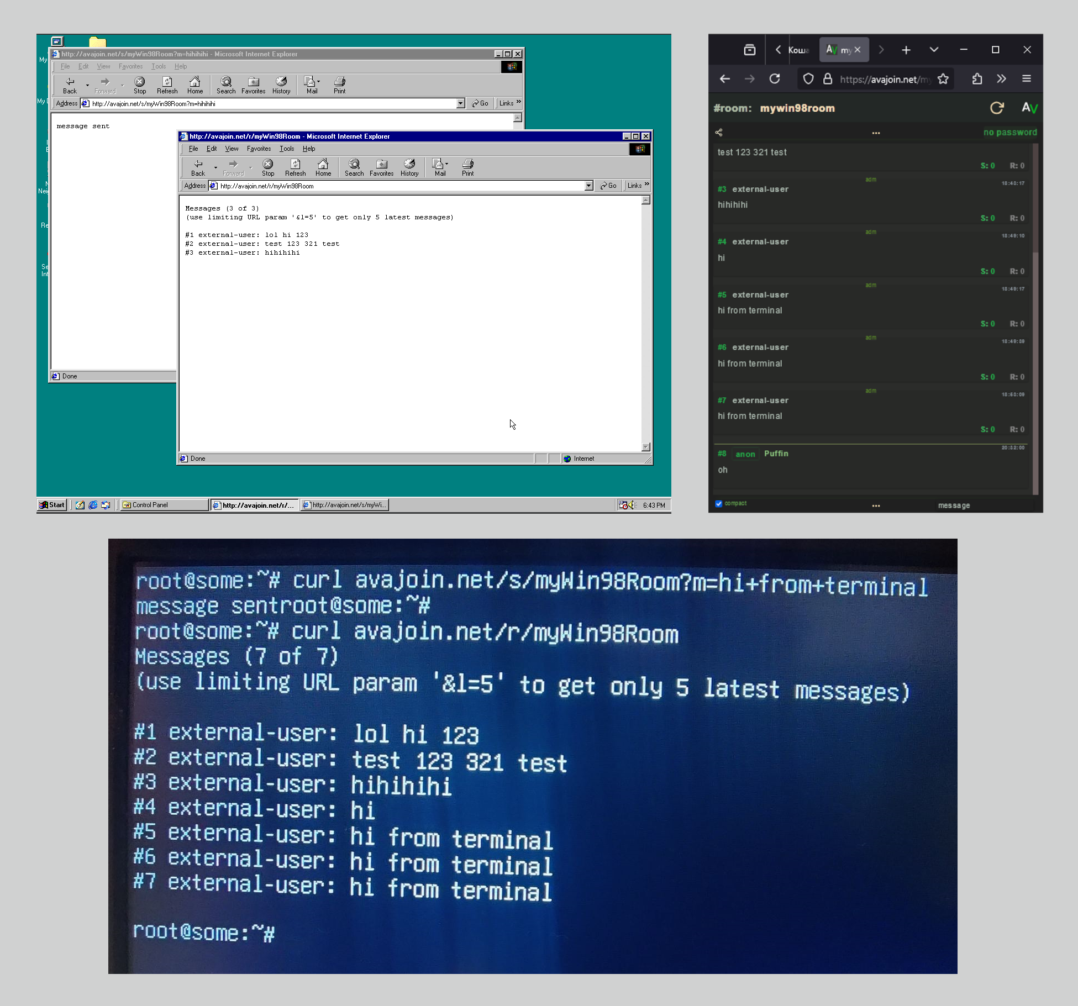Switch to avajoin.net/s/myWi taskbar button
The width and height of the screenshot is (1078, 1006).
click(344, 505)
